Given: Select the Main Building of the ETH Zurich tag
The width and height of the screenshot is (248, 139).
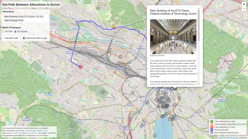Looking at the screenshot, I should tap(19, 17).
